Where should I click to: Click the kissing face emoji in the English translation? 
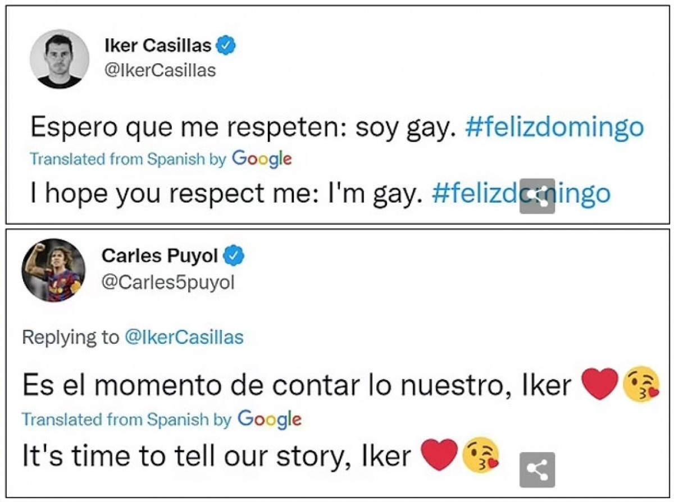click(481, 455)
